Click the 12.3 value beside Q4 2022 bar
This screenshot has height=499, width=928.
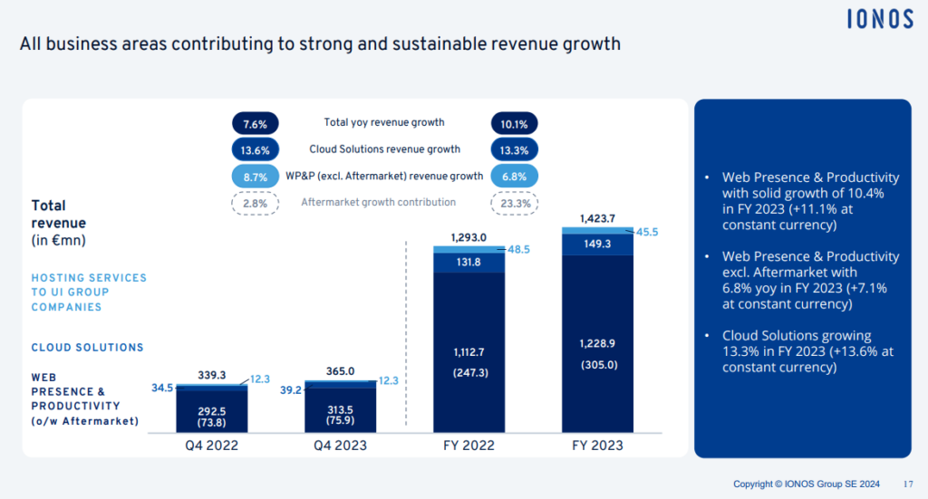[260, 379]
